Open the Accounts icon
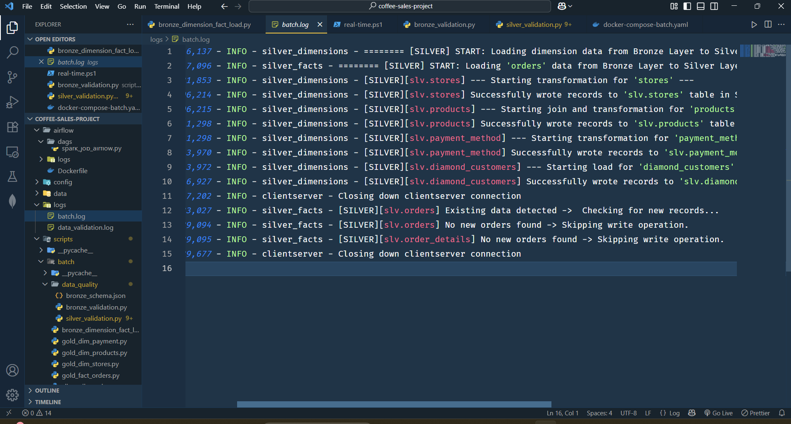Screen dimensions: 791x424 pyautogui.click(x=12, y=370)
